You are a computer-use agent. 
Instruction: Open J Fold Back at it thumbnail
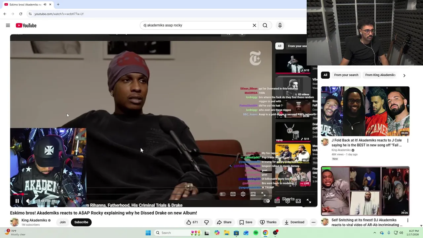[x=365, y=111]
